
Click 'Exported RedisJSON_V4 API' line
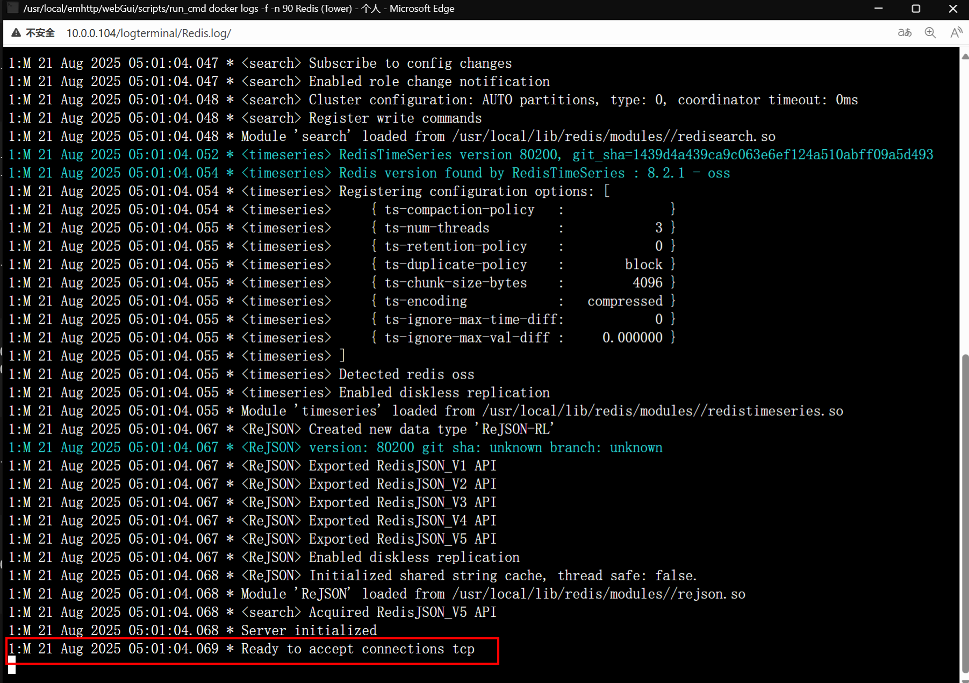pyautogui.click(x=252, y=521)
